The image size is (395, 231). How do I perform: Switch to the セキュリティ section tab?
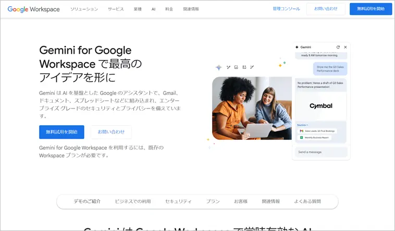(x=178, y=201)
